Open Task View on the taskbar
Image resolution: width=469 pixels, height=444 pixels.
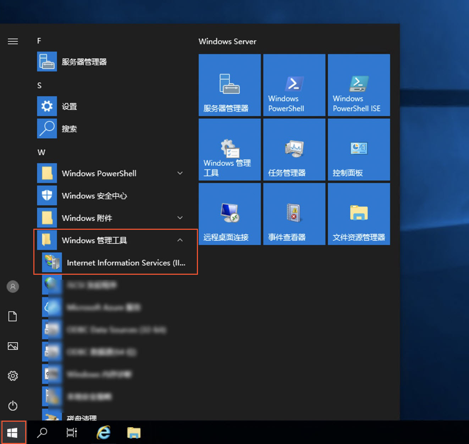72,432
